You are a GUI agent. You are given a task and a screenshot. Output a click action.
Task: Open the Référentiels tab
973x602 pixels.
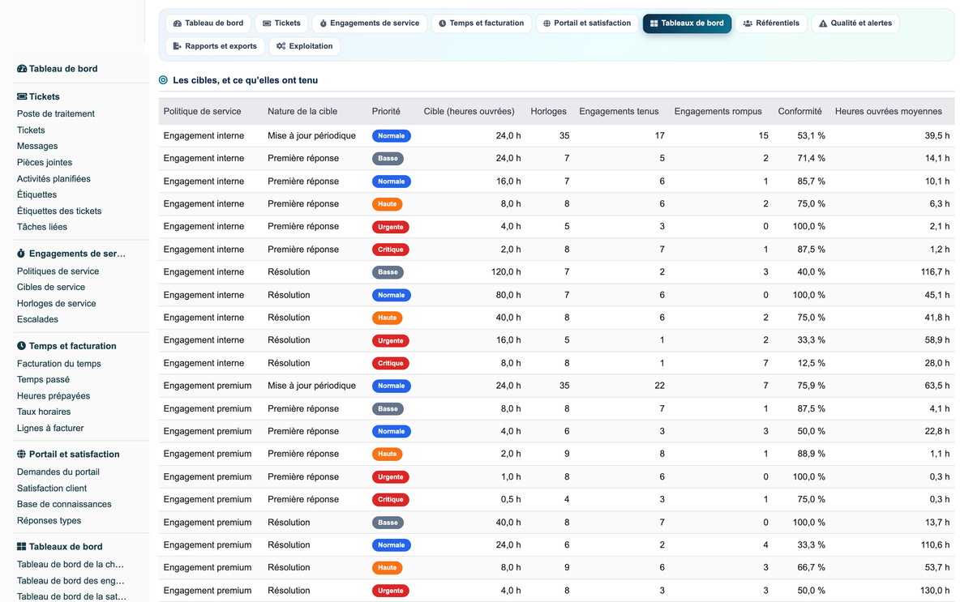tap(771, 23)
